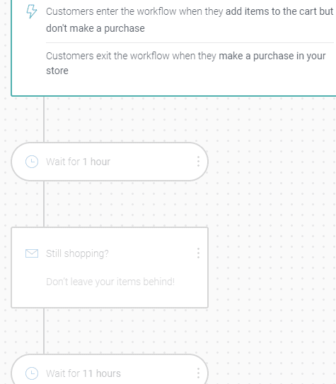The width and height of the screenshot is (336, 384).
Task: Select the Wait for 11 hours step
Action: 110,369
